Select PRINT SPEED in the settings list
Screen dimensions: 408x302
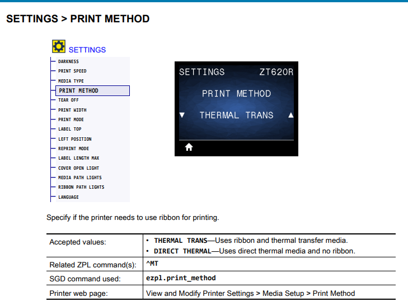click(x=72, y=71)
